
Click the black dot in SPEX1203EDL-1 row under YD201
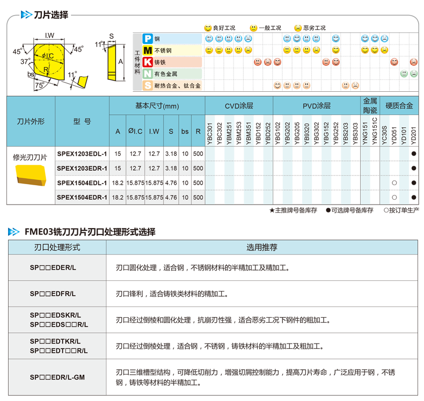click(413, 154)
